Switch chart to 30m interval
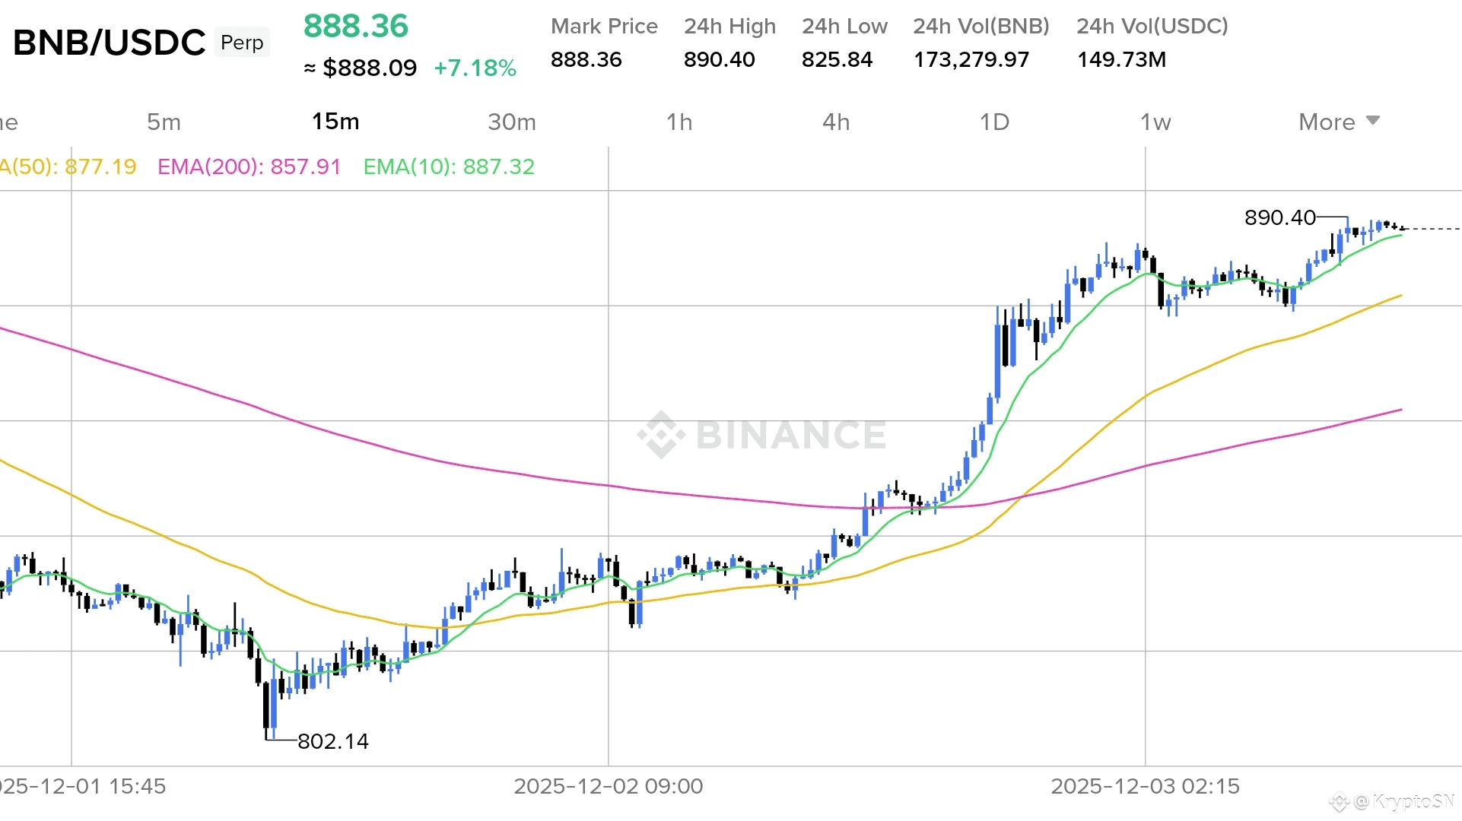Viewport: 1462px width, 821px height. pyautogui.click(x=512, y=122)
